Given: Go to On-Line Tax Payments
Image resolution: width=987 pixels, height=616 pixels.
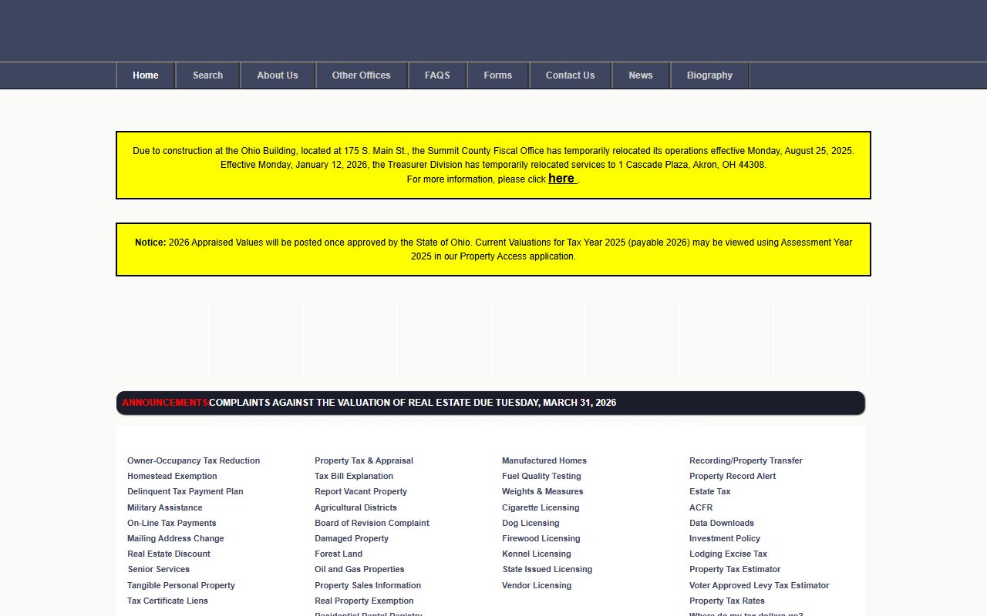Looking at the screenshot, I should 171,523.
